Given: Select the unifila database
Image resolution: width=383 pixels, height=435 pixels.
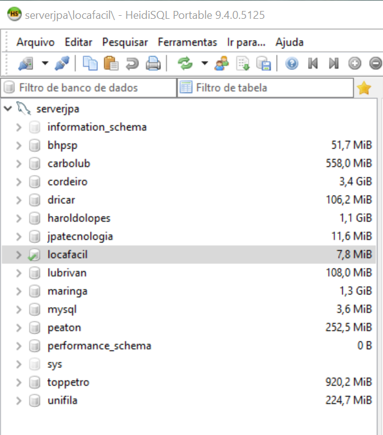Looking at the screenshot, I should (63, 400).
